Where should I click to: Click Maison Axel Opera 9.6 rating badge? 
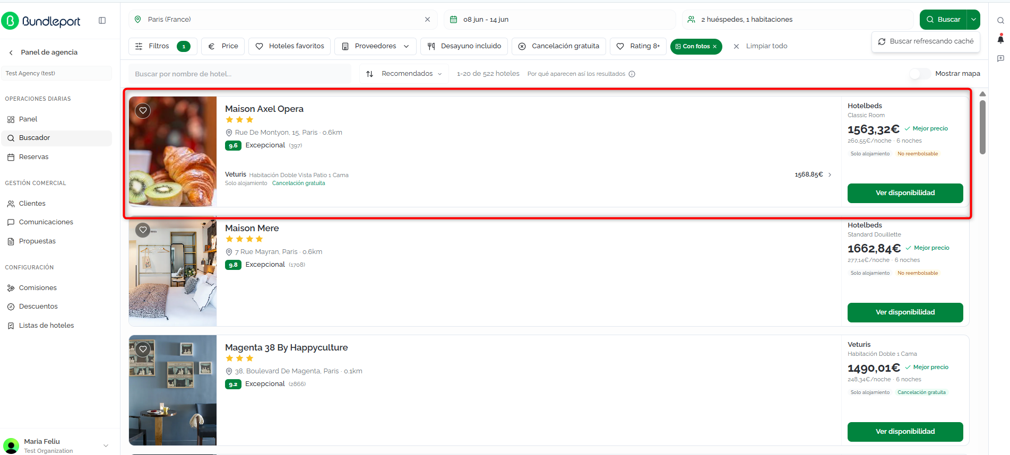point(233,146)
